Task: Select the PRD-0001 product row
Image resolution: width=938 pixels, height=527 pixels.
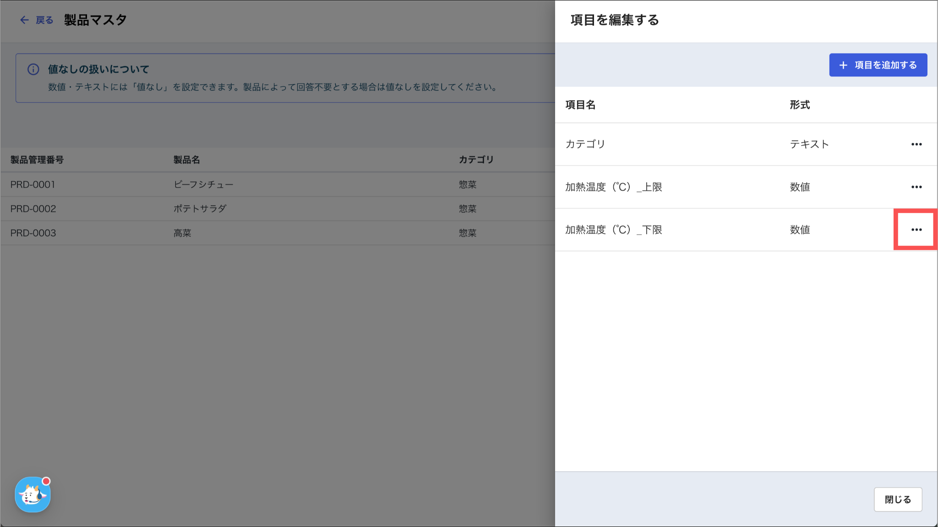Action: [x=33, y=185]
